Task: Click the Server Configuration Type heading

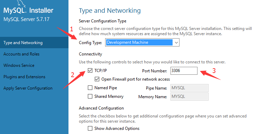Action: coord(102,21)
